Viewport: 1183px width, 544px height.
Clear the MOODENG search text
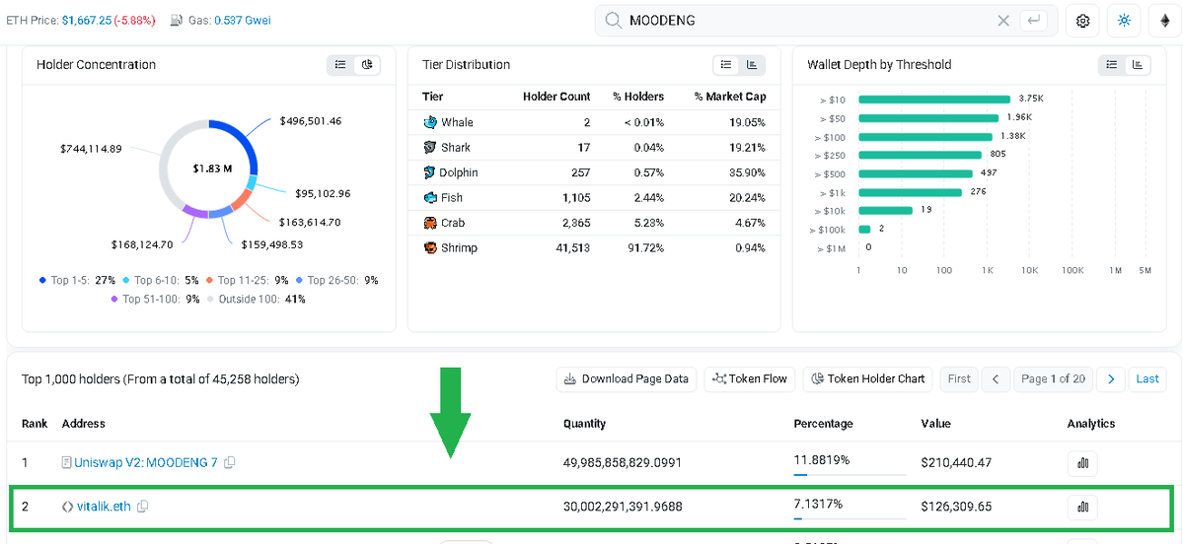(x=1003, y=21)
